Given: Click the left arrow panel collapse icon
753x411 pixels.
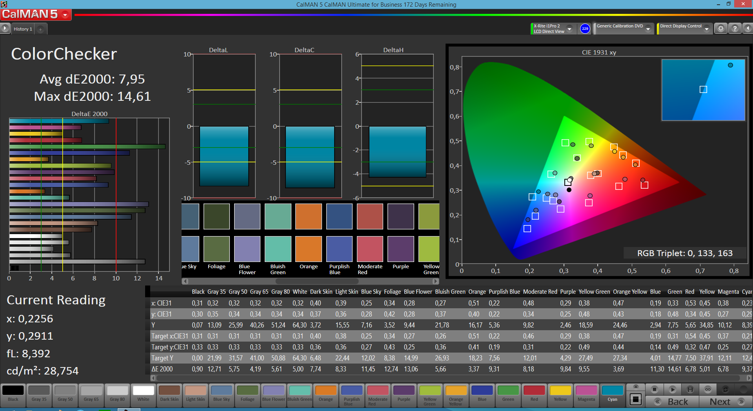Looking at the screenshot, I should click(x=748, y=29).
